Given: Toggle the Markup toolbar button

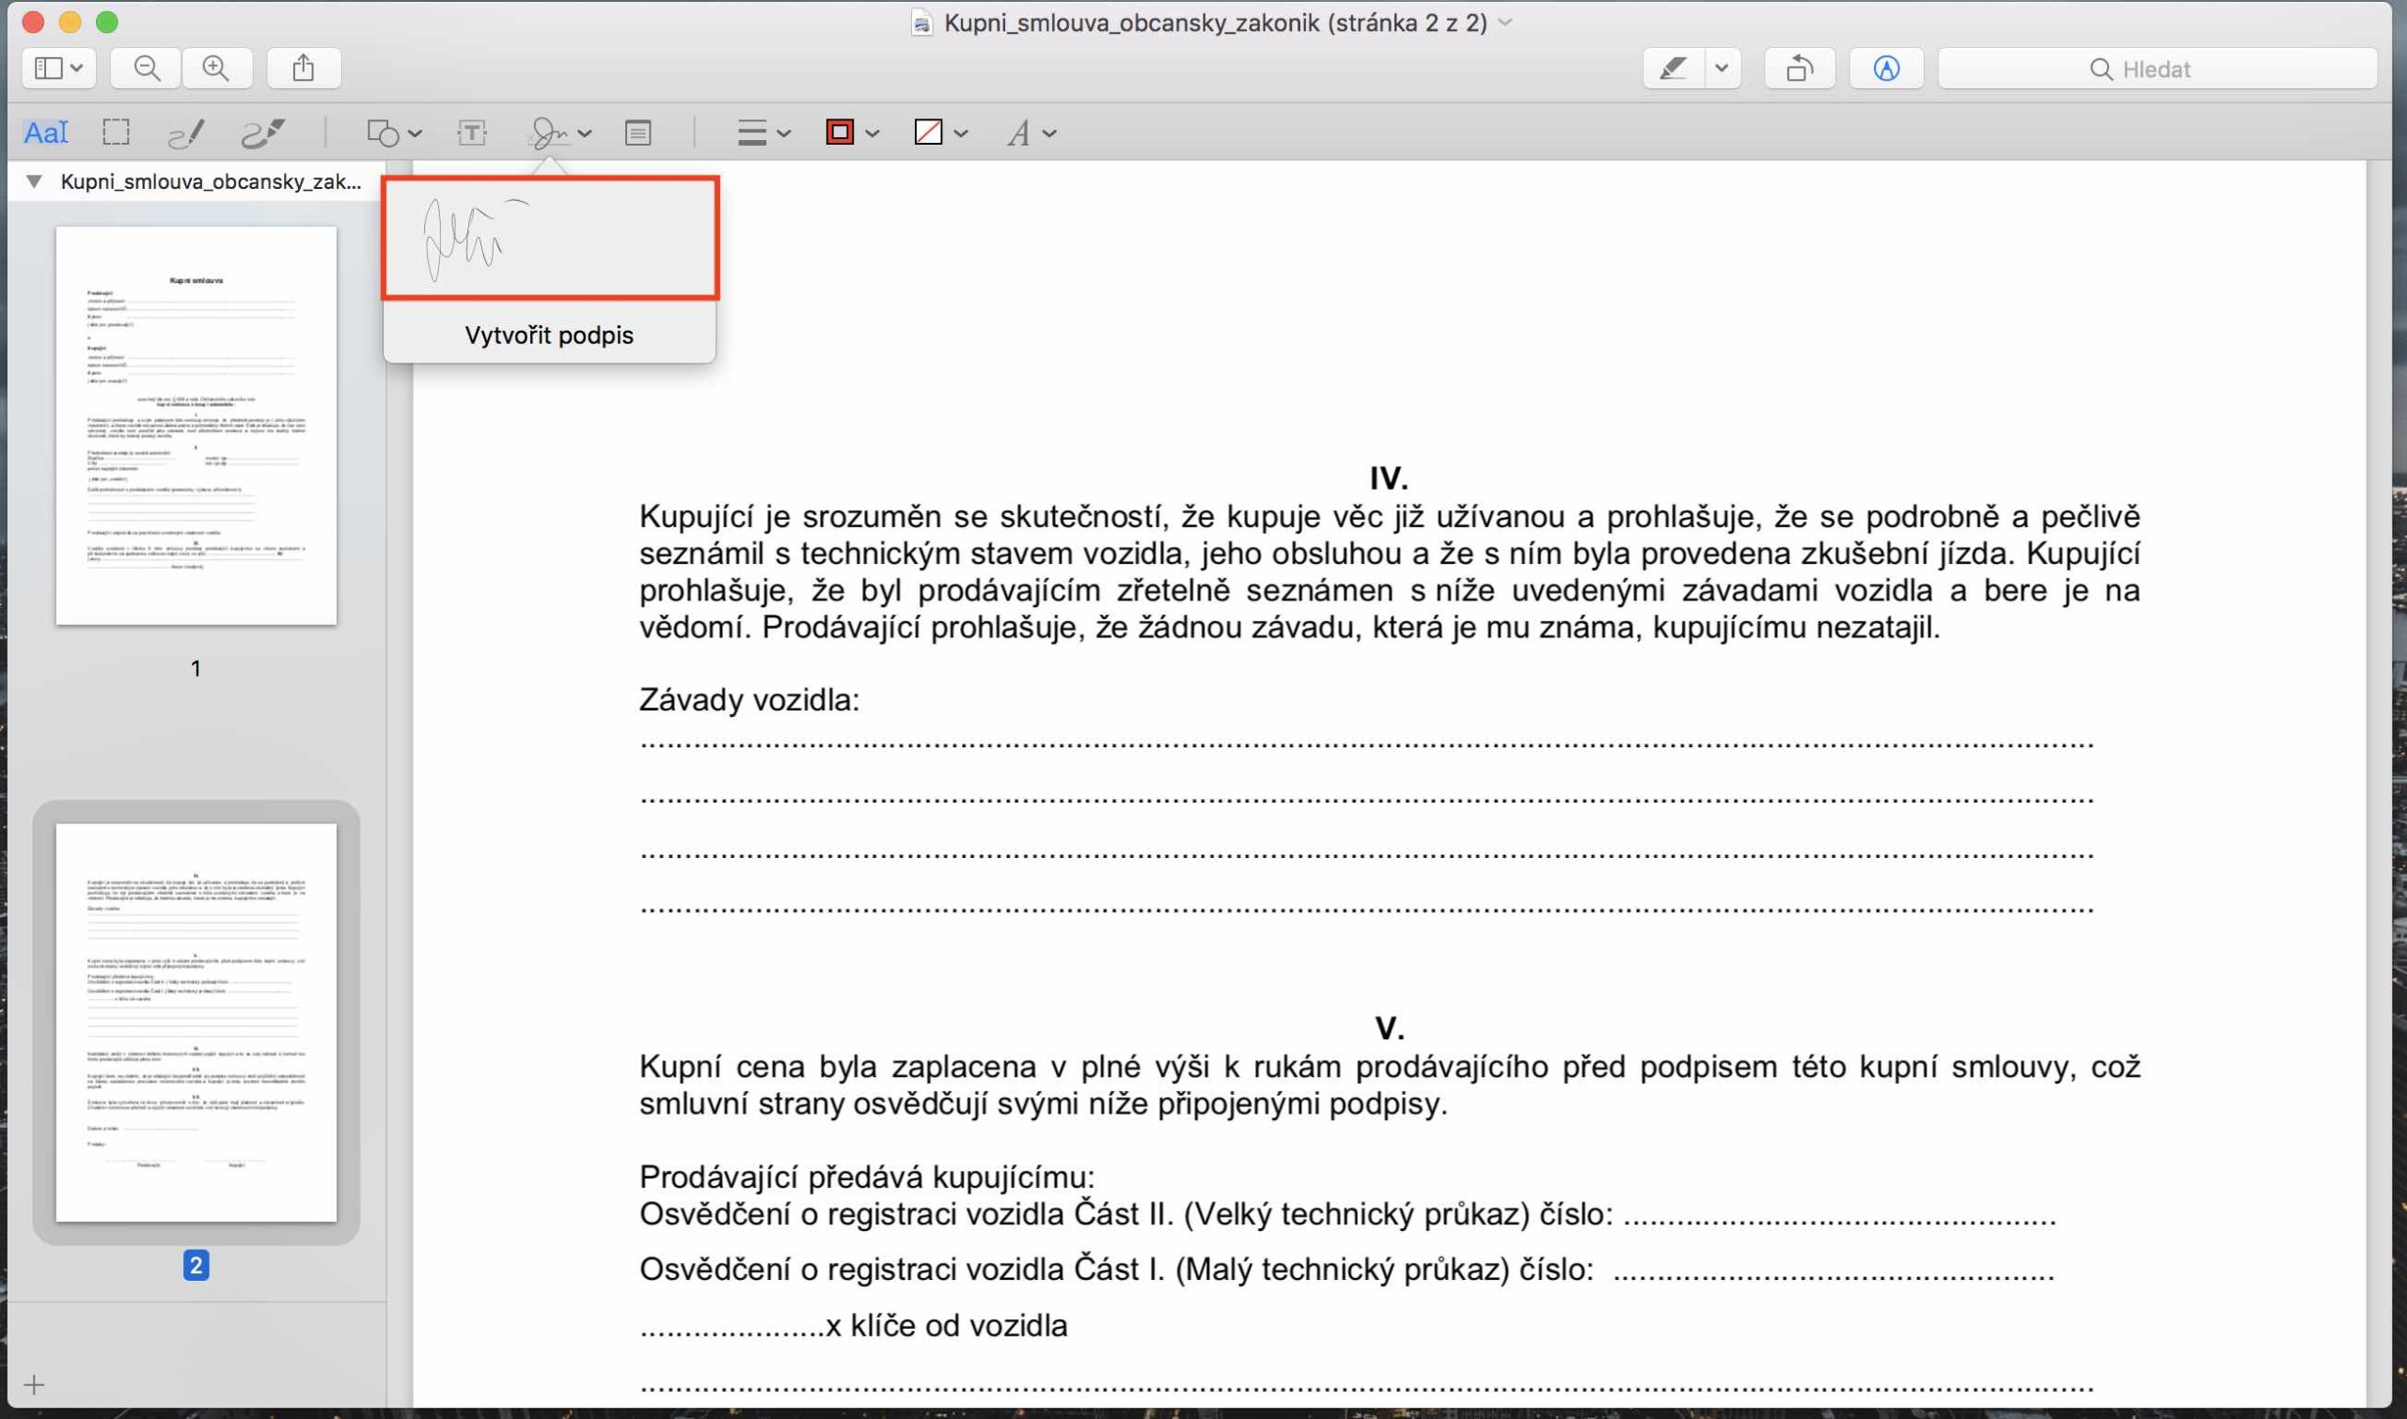Looking at the screenshot, I should pos(1885,69).
